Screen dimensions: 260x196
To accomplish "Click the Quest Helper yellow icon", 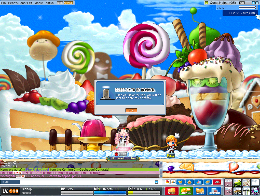I will (207, 3).
